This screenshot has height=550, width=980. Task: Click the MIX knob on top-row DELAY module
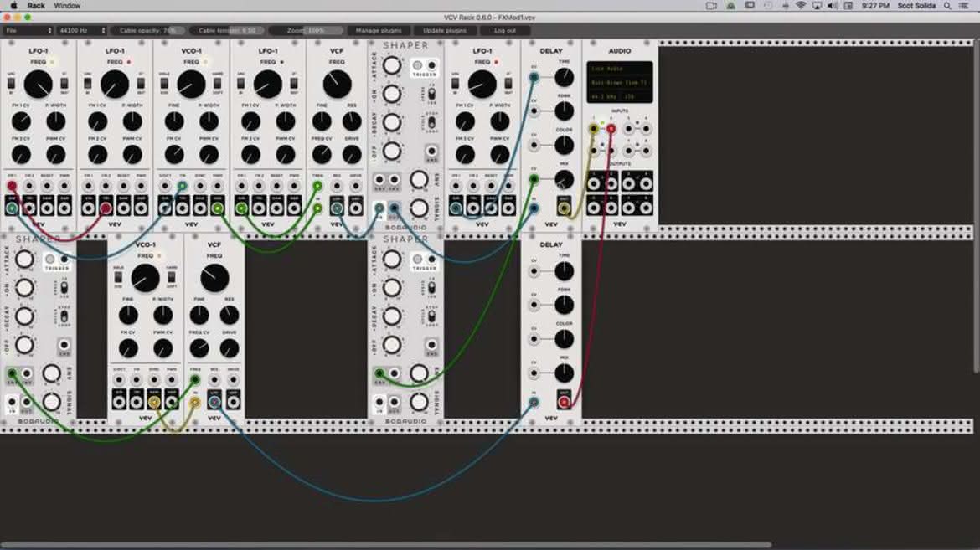(564, 179)
